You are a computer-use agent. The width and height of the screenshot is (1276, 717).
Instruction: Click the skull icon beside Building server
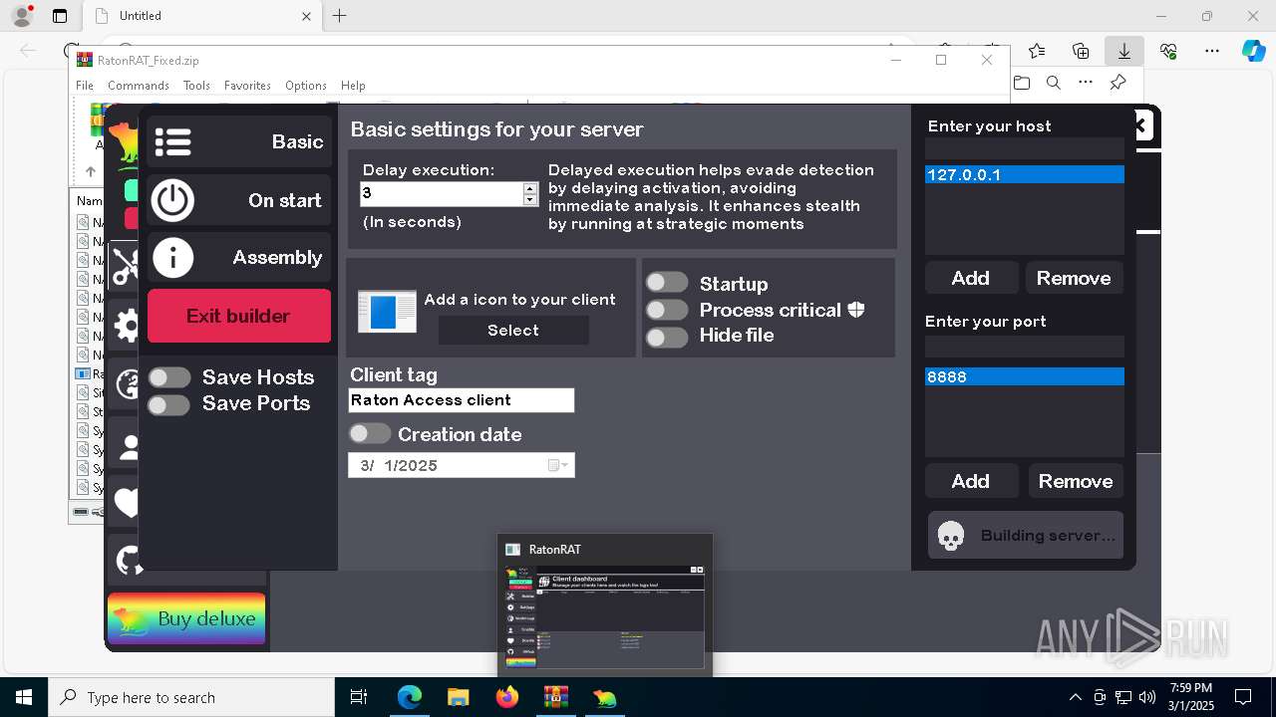click(x=951, y=536)
